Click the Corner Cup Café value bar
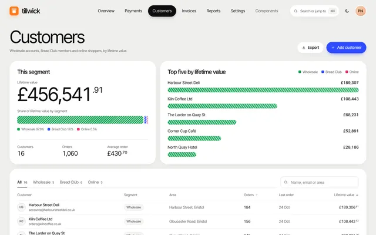Image resolution: width=376 pixels, height=235 pixels. click(194, 139)
